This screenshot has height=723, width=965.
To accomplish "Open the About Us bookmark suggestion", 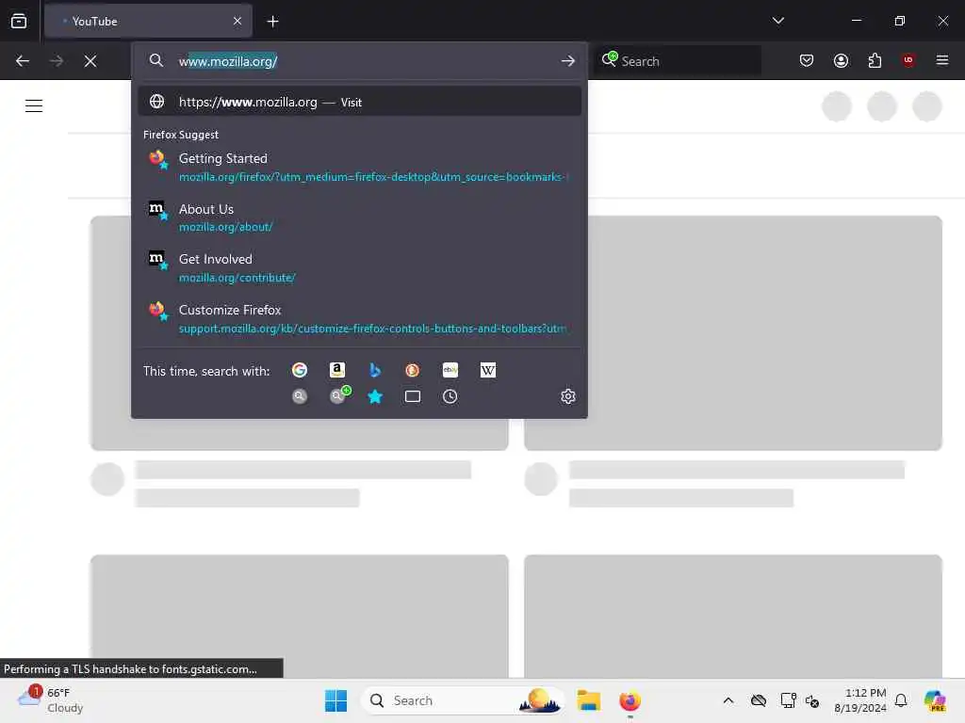I will coord(359,217).
